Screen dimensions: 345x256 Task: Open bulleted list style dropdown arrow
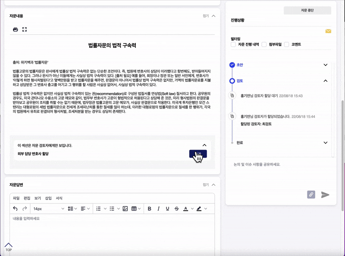(118, 209)
